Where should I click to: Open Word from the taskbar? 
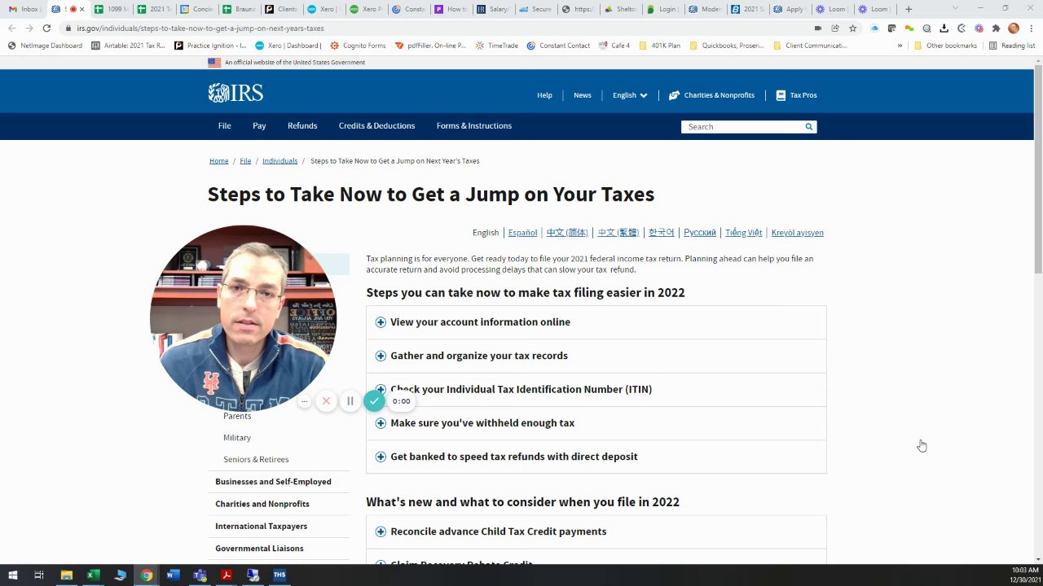(173, 575)
